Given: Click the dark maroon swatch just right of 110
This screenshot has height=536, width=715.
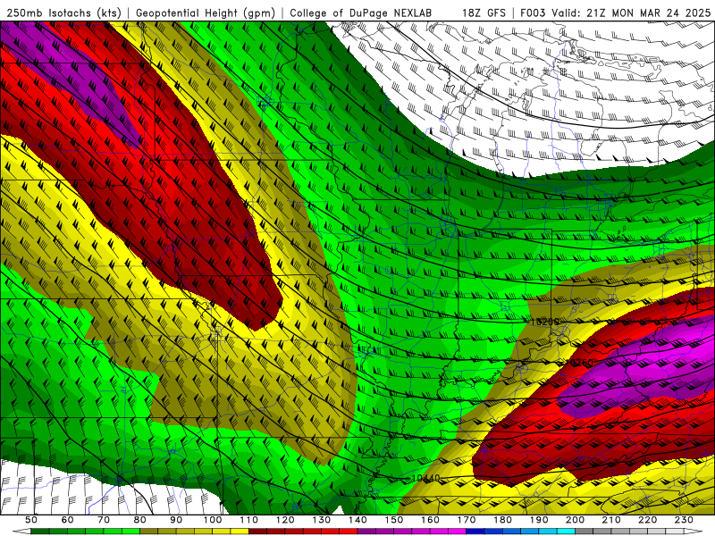Looking at the screenshot, I should pyautogui.click(x=257, y=532).
